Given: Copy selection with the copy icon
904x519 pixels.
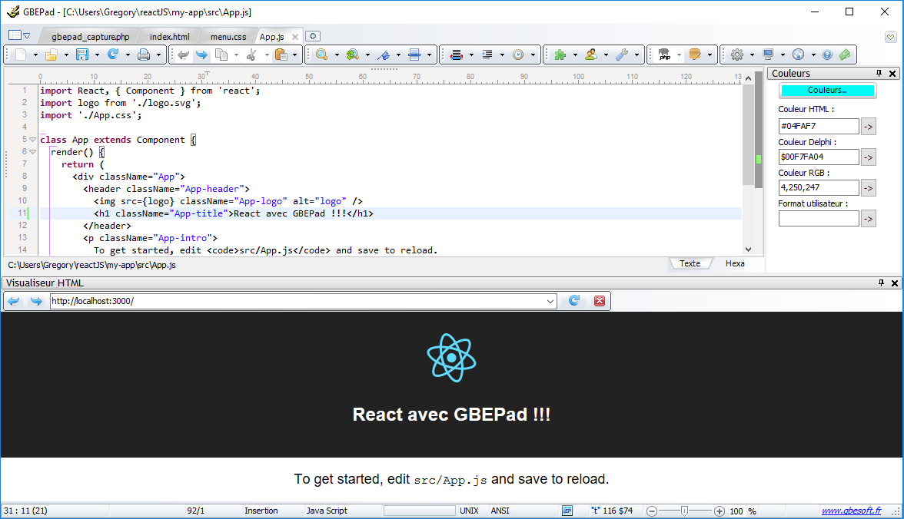Looking at the screenshot, I should click(x=221, y=55).
